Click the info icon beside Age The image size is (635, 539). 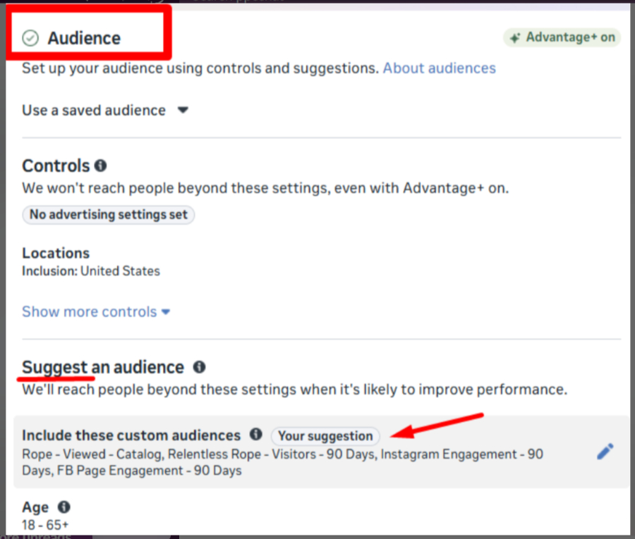(64, 507)
